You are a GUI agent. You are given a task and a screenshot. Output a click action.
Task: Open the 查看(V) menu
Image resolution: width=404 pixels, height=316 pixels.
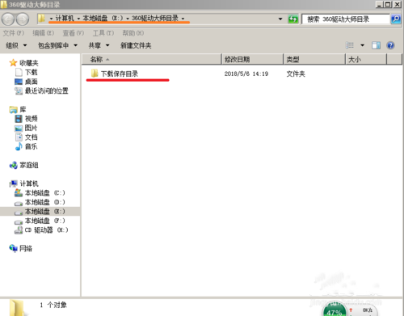74,33
